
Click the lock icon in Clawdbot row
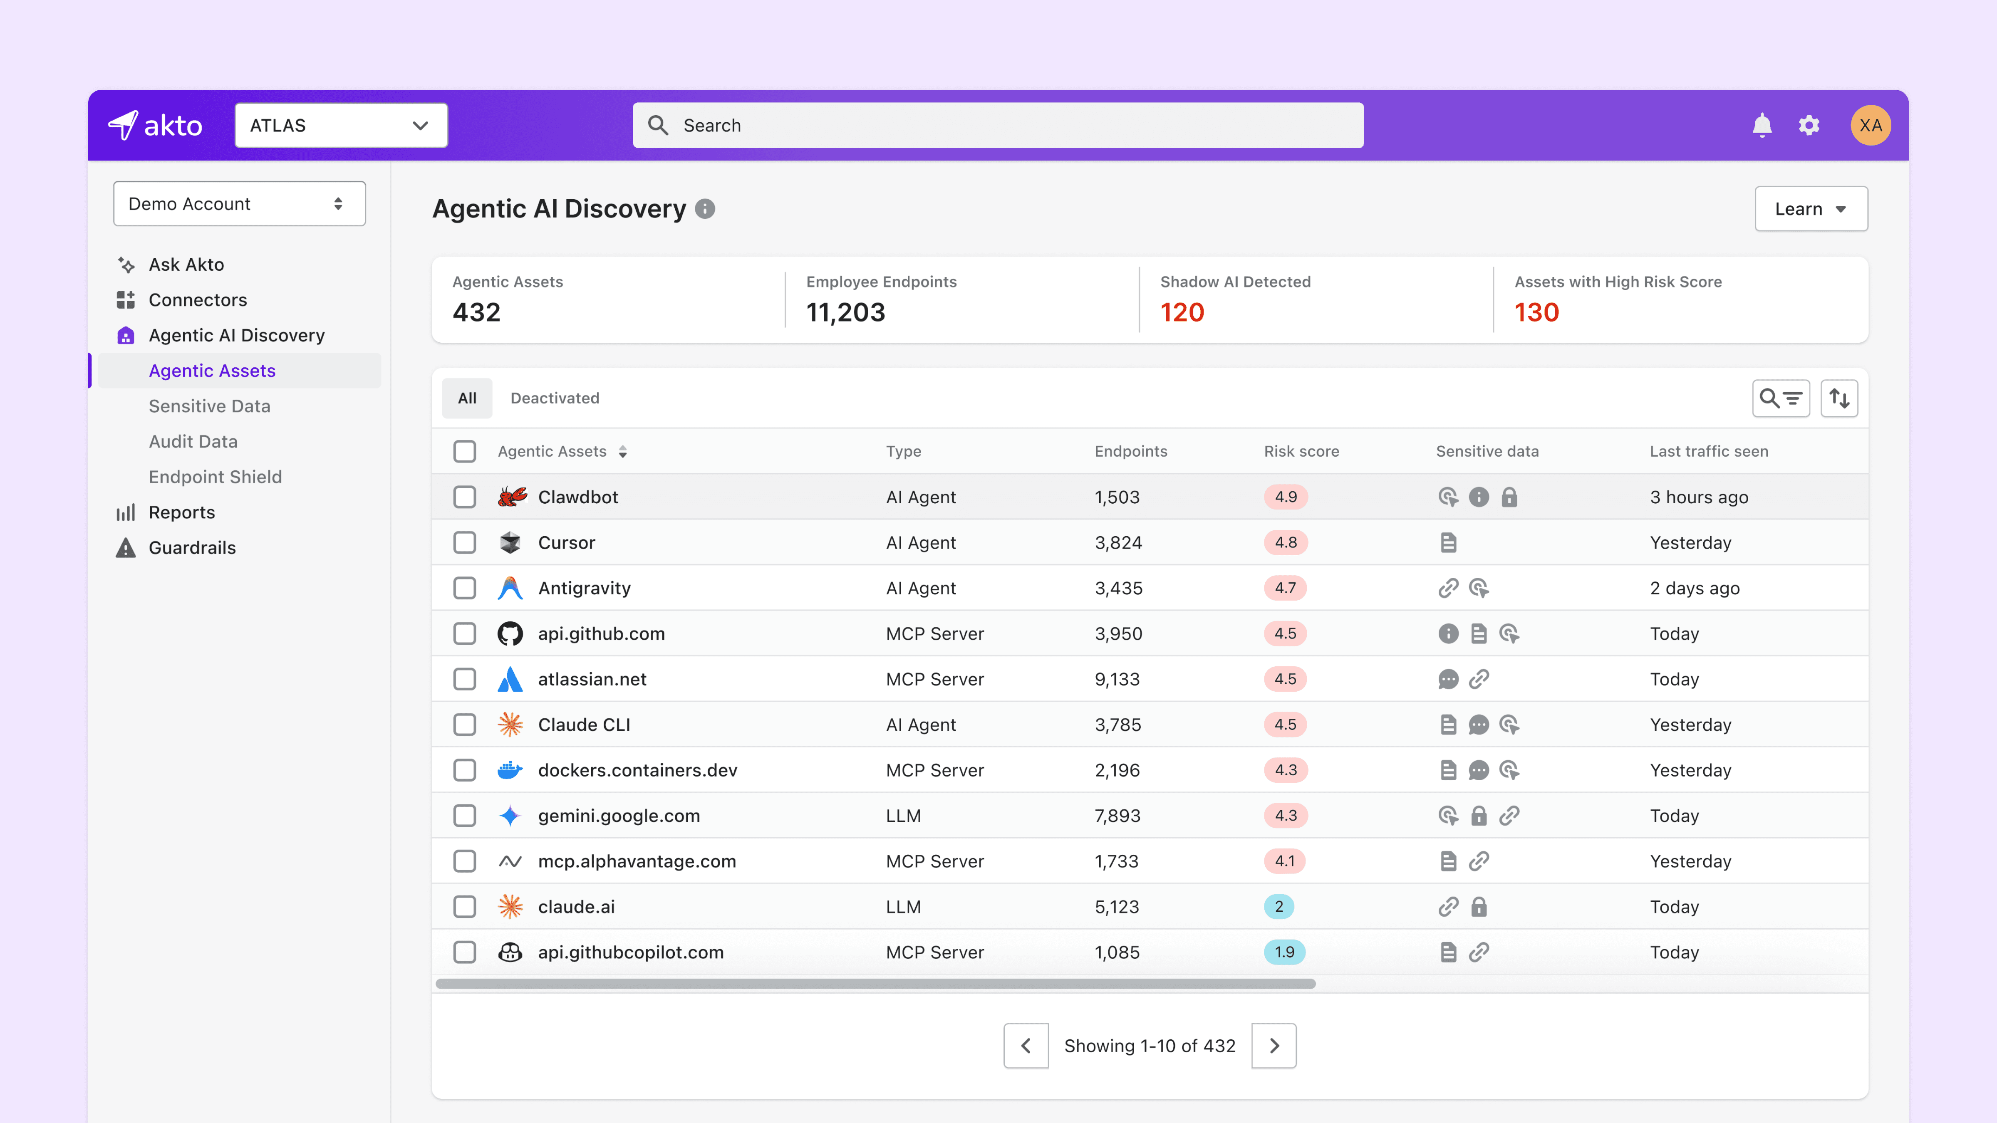click(1509, 497)
